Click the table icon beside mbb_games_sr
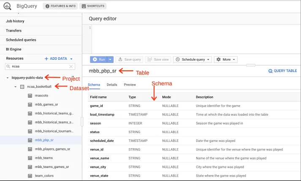301x181 pixels. (30, 104)
